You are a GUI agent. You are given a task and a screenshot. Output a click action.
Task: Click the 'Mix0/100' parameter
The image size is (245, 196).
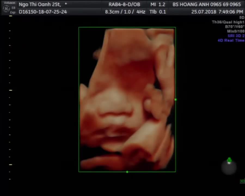[x=236, y=31]
